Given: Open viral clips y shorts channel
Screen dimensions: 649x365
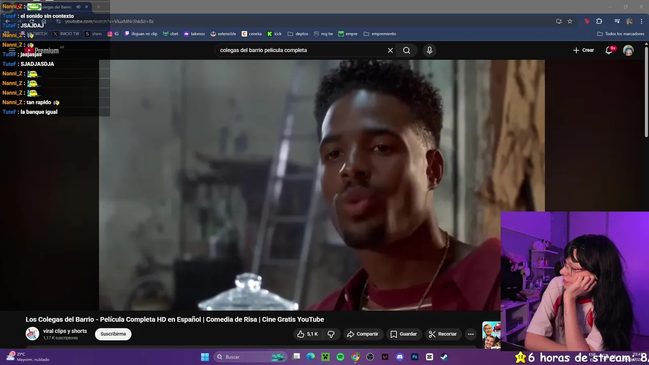Looking at the screenshot, I should click(x=65, y=331).
